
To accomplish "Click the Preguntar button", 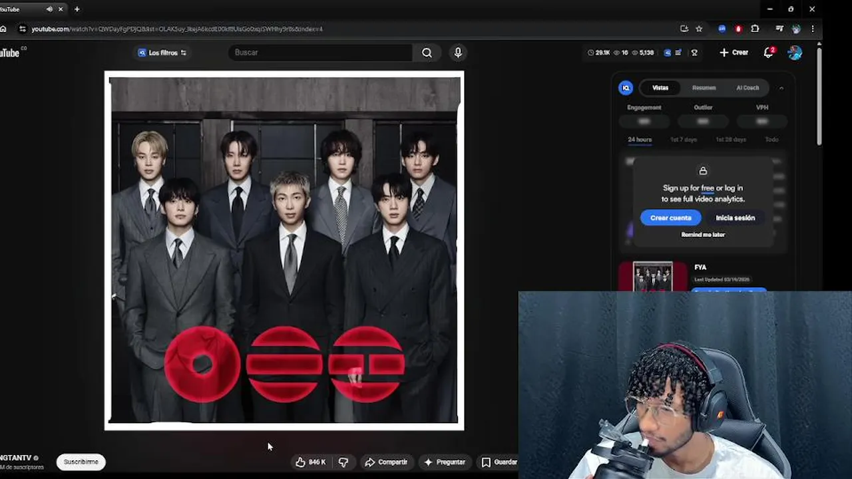I will [x=445, y=462].
